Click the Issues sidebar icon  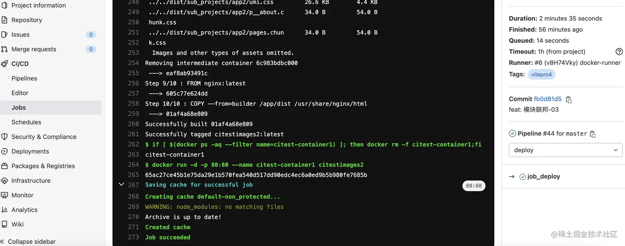(4, 35)
